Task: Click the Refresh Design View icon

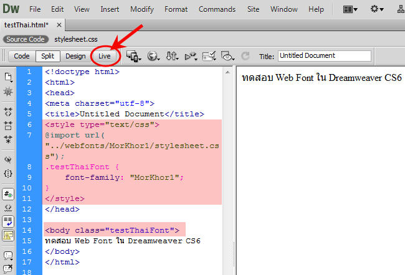Action: 245,56
